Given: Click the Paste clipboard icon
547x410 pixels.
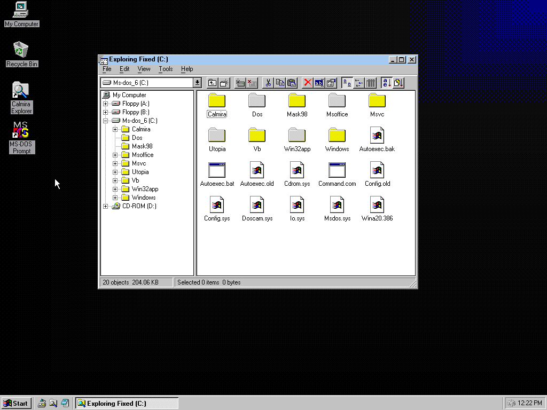Looking at the screenshot, I should click(x=292, y=83).
